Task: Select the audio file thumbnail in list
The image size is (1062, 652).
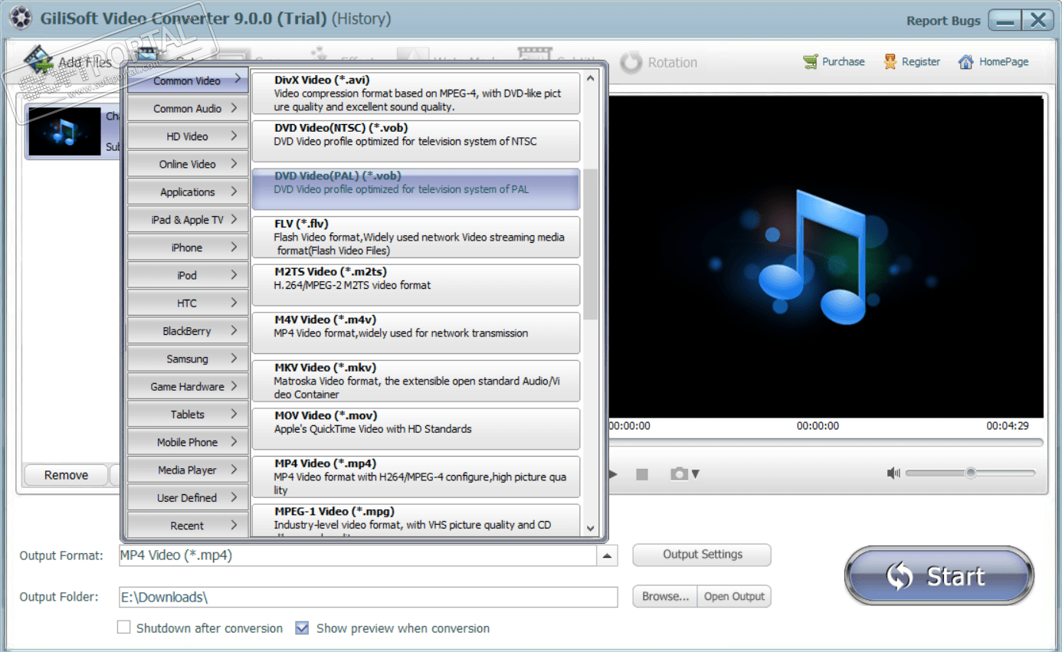Action: coord(64,131)
